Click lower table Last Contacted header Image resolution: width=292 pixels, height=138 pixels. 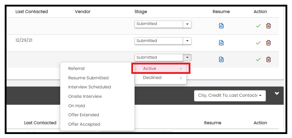[40, 123]
